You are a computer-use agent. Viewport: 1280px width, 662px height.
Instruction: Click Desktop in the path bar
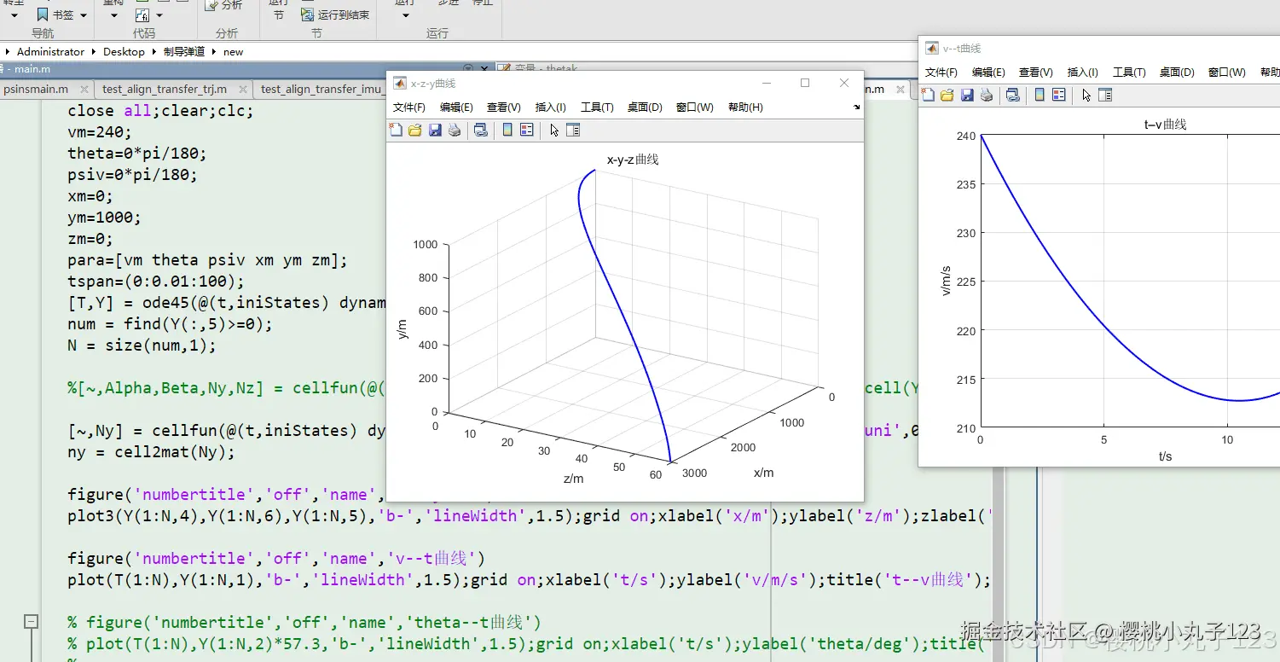pyautogui.click(x=124, y=52)
